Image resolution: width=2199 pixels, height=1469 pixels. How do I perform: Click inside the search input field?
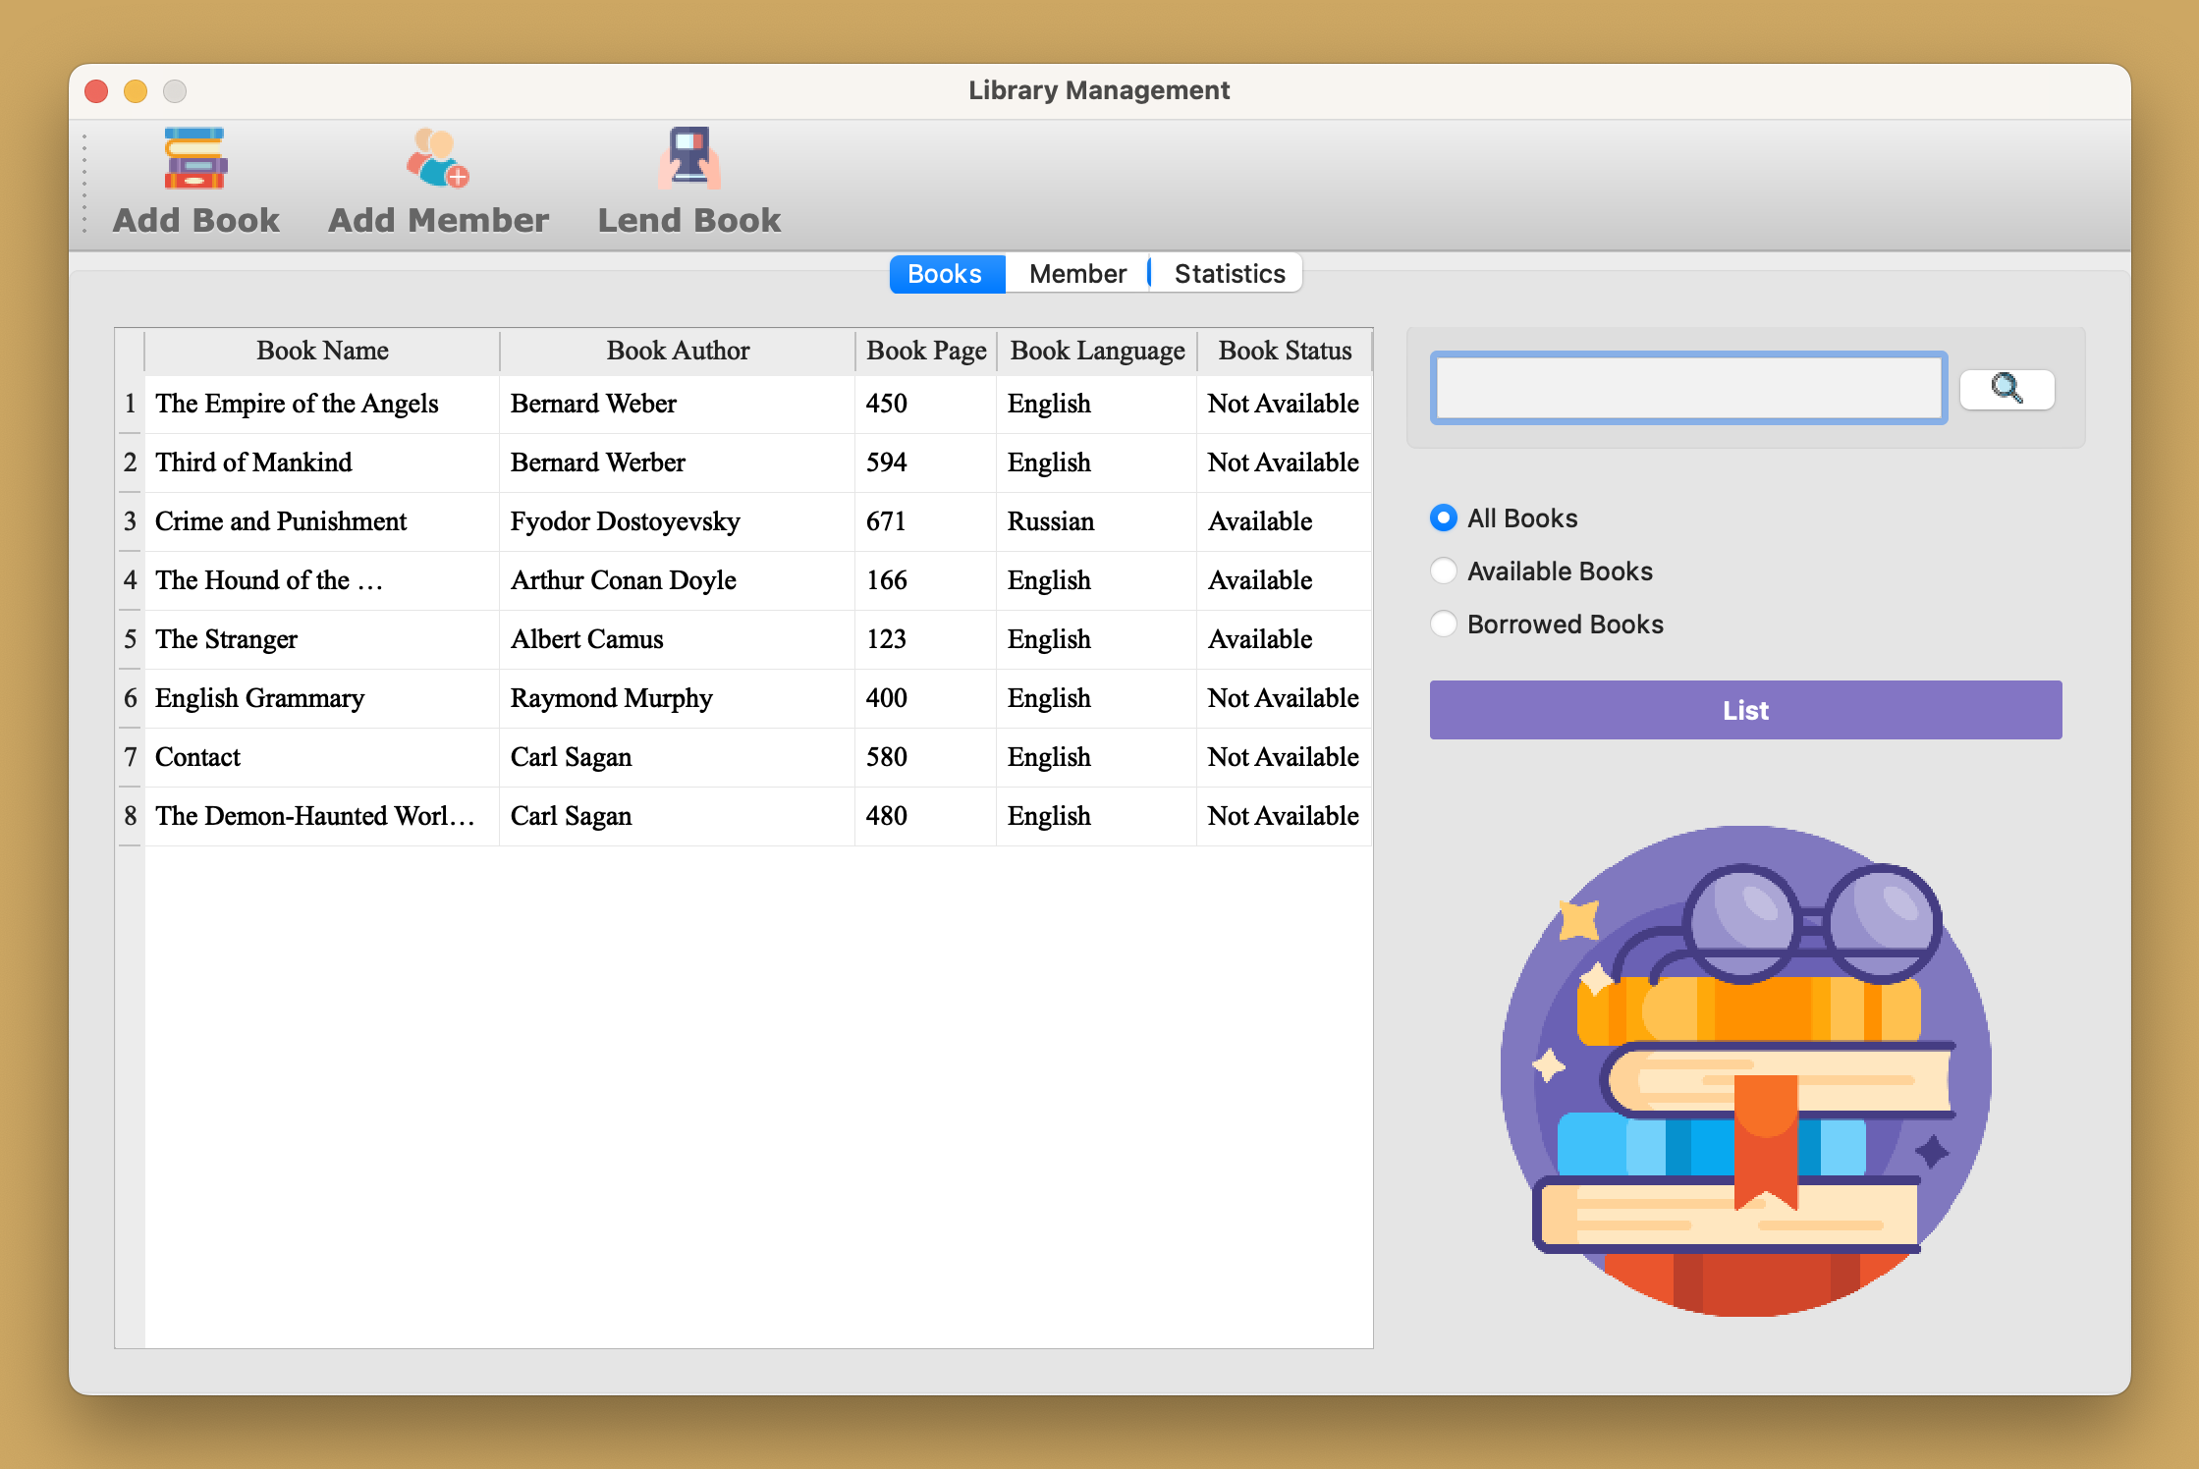pyautogui.click(x=1687, y=388)
